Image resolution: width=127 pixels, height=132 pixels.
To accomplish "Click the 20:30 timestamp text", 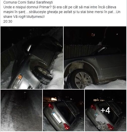I will (x=8, y=21).
